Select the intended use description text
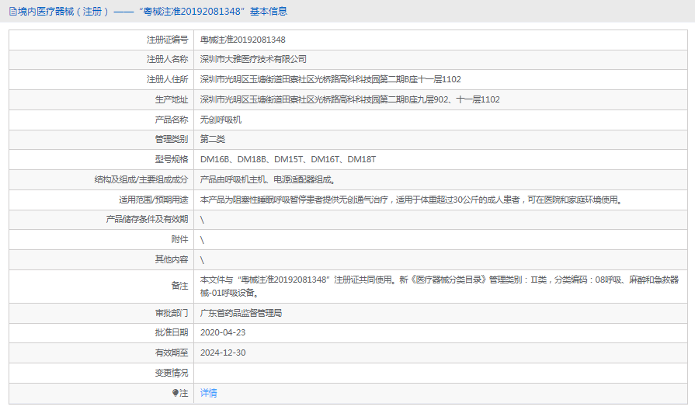The width and height of the screenshot is (695, 410). pyautogui.click(x=412, y=200)
